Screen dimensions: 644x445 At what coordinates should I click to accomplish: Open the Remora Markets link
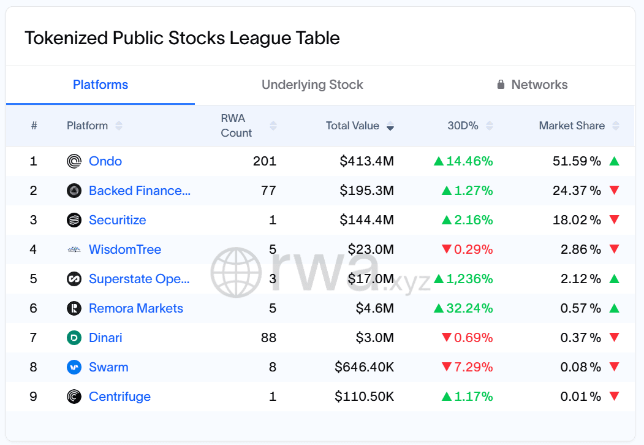[136, 308]
